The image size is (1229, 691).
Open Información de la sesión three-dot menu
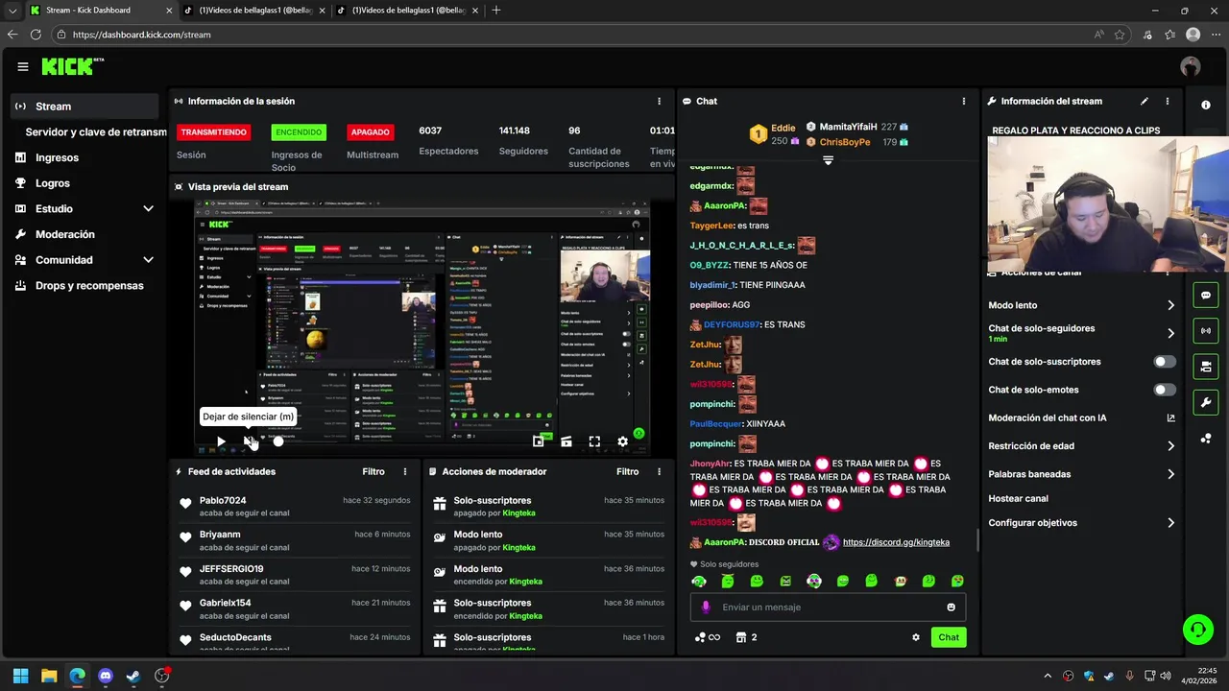point(659,101)
